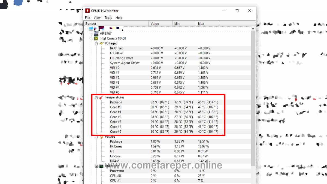Collapse the Powers section
This screenshot has height=184, width=327.
[x=96, y=136]
